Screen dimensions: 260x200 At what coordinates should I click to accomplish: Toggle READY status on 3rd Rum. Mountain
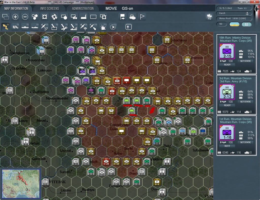coord(227,105)
